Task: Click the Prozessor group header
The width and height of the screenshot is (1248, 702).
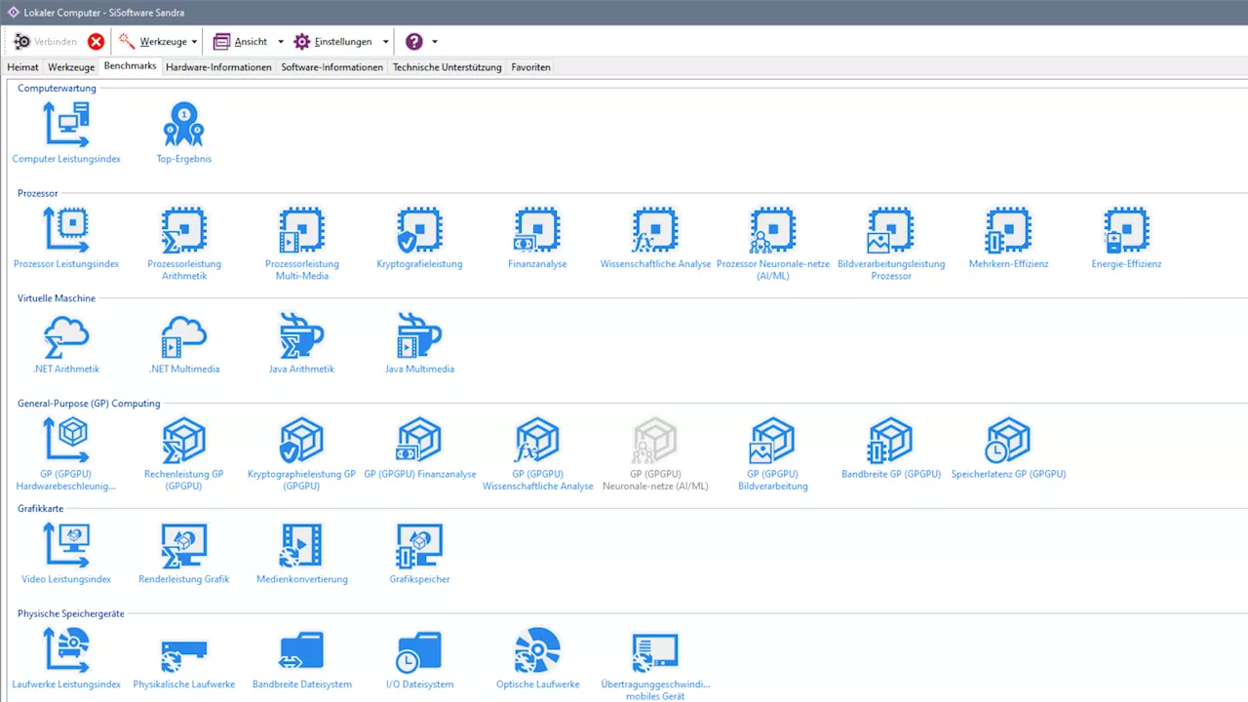Action: click(38, 193)
